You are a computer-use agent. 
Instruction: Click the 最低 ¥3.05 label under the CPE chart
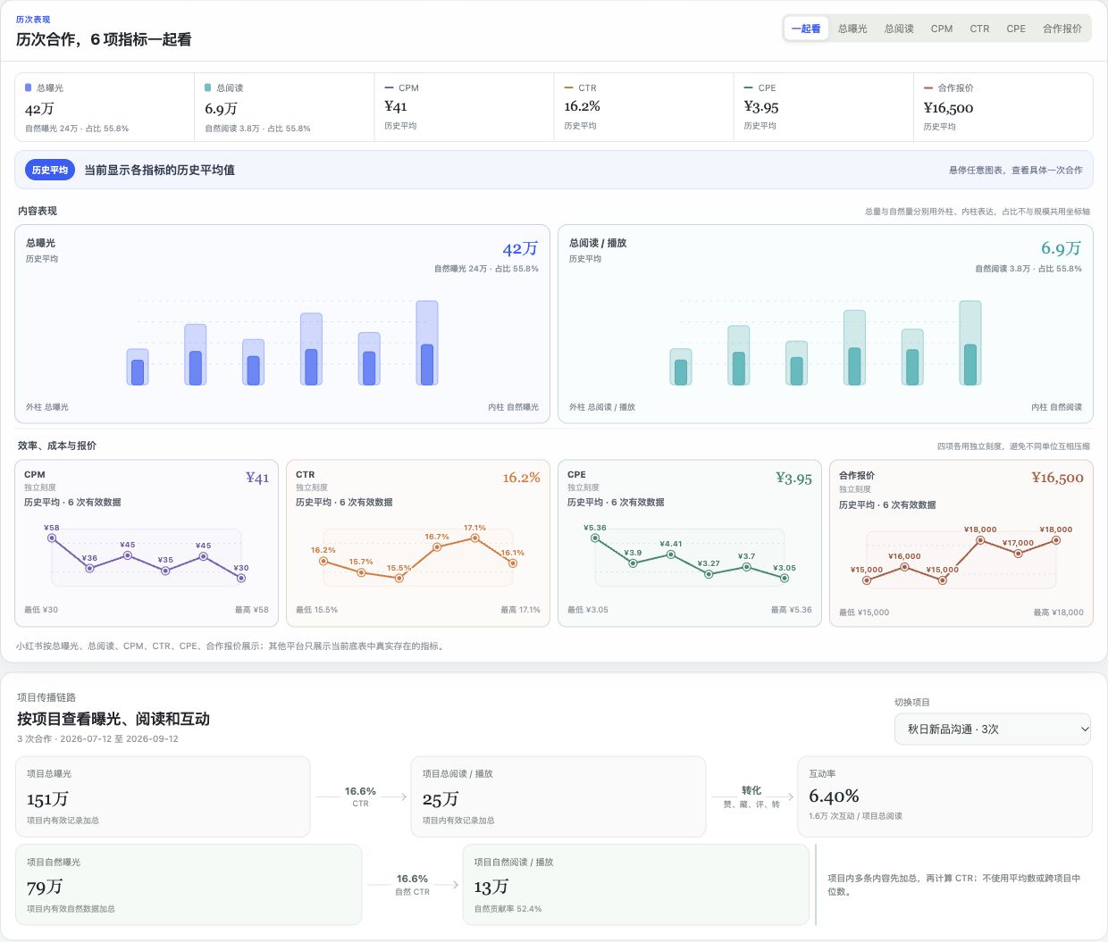(588, 610)
